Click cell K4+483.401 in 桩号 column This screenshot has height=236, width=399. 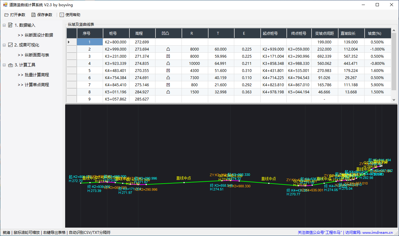point(116,70)
